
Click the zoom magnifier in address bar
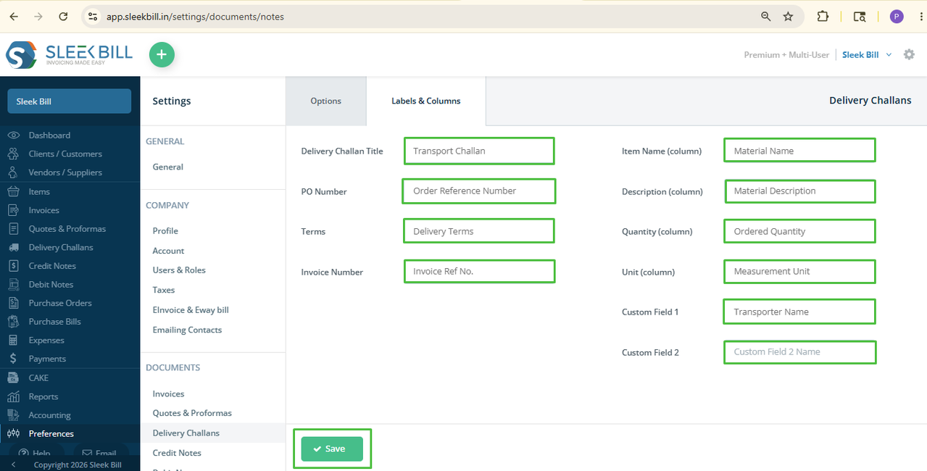click(765, 16)
